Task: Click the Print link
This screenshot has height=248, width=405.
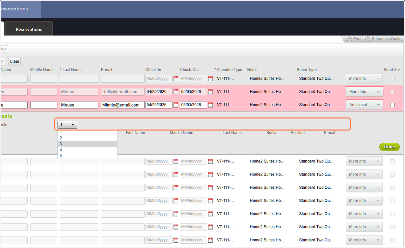Action: 357,39
